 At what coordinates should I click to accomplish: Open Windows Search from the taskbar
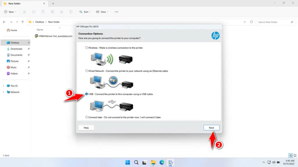click(136, 162)
